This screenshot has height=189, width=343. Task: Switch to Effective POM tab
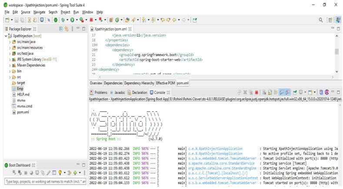coord(165,83)
